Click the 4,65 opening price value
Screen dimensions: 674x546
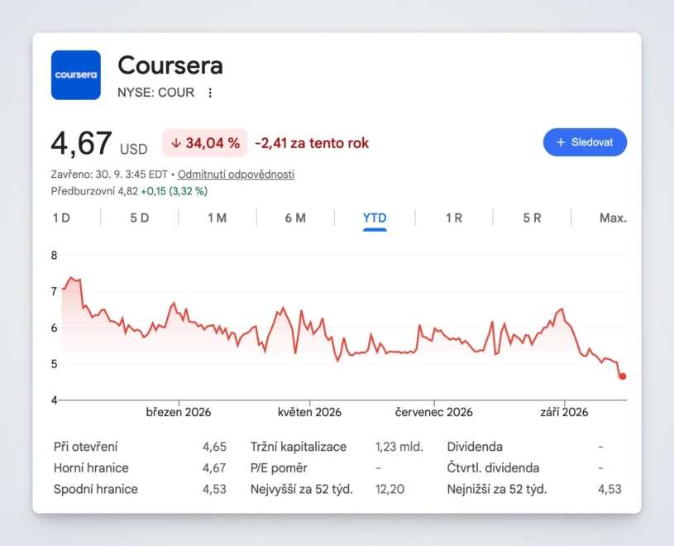(x=214, y=447)
